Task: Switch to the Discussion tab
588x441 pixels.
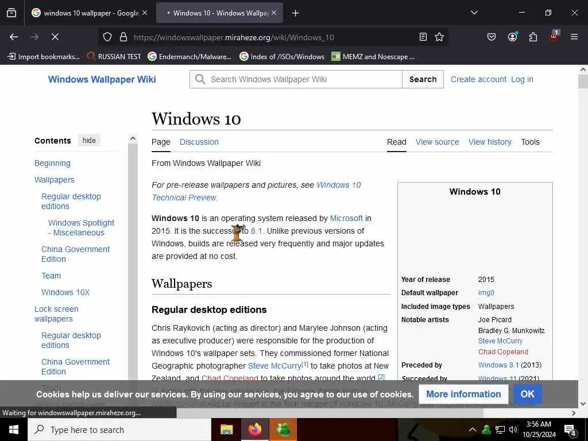Action: pos(199,142)
